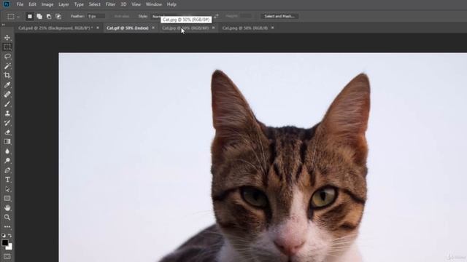Choose Intersect with Selection mode
Screen dimensions: 467x262
tap(58, 16)
